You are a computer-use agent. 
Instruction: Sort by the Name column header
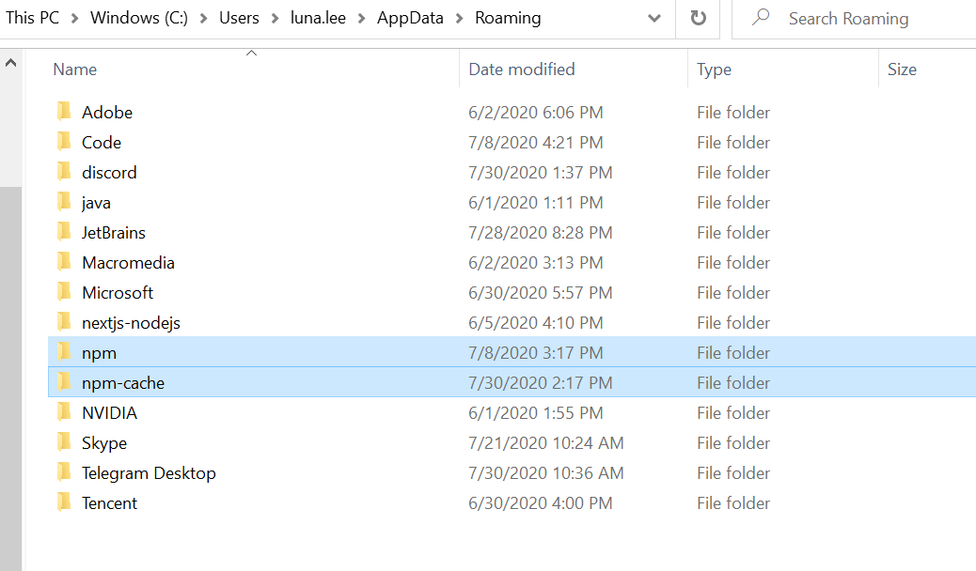[x=75, y=69]
